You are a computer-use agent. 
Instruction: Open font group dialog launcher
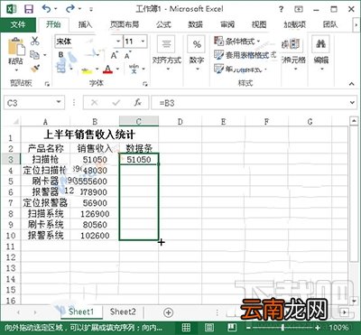(x=145, y=84)
